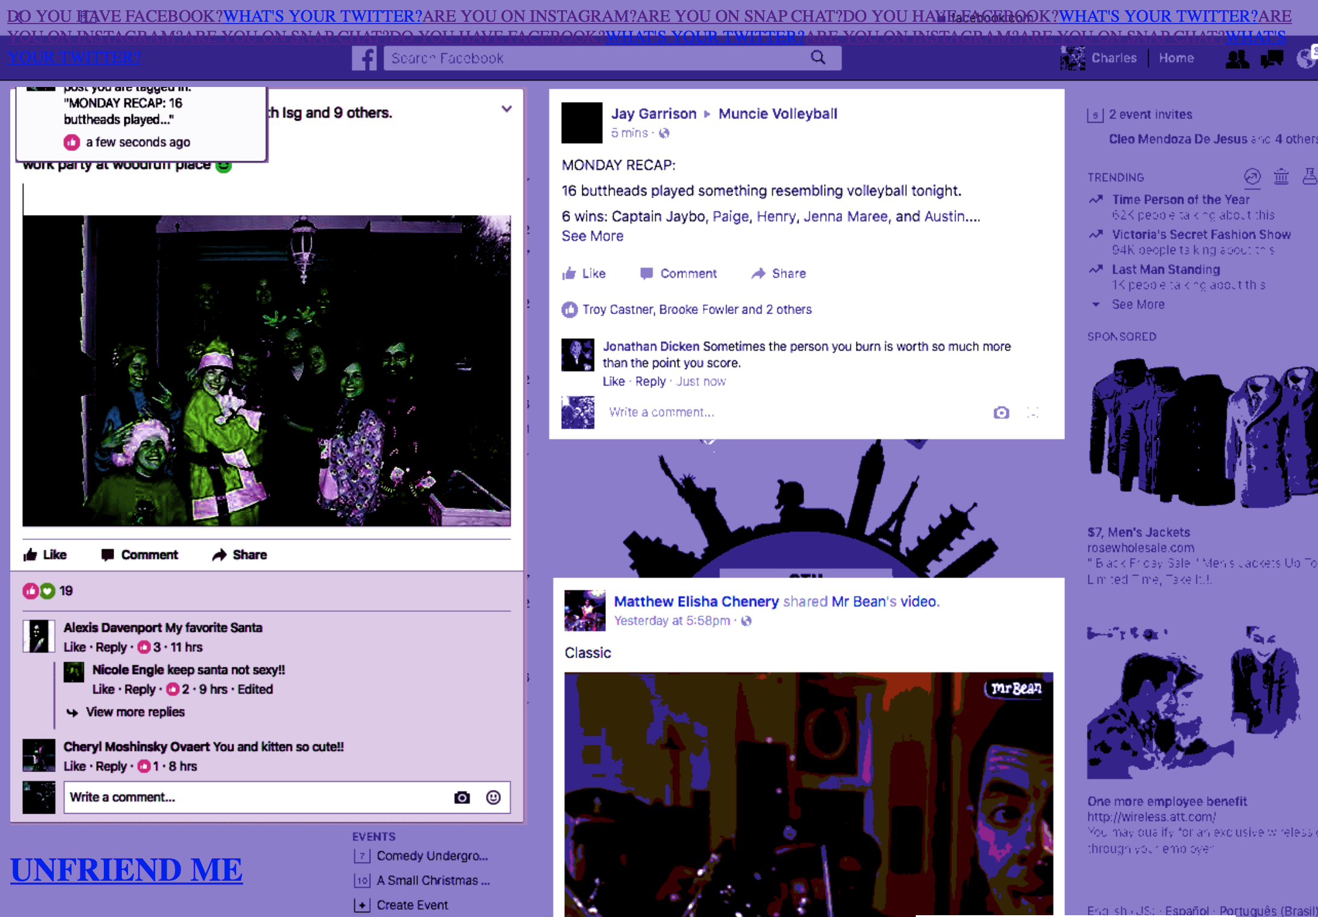Click the Facebook logo icon
The width and height of the screenshot is (1318, 917).
pos(364,59)
